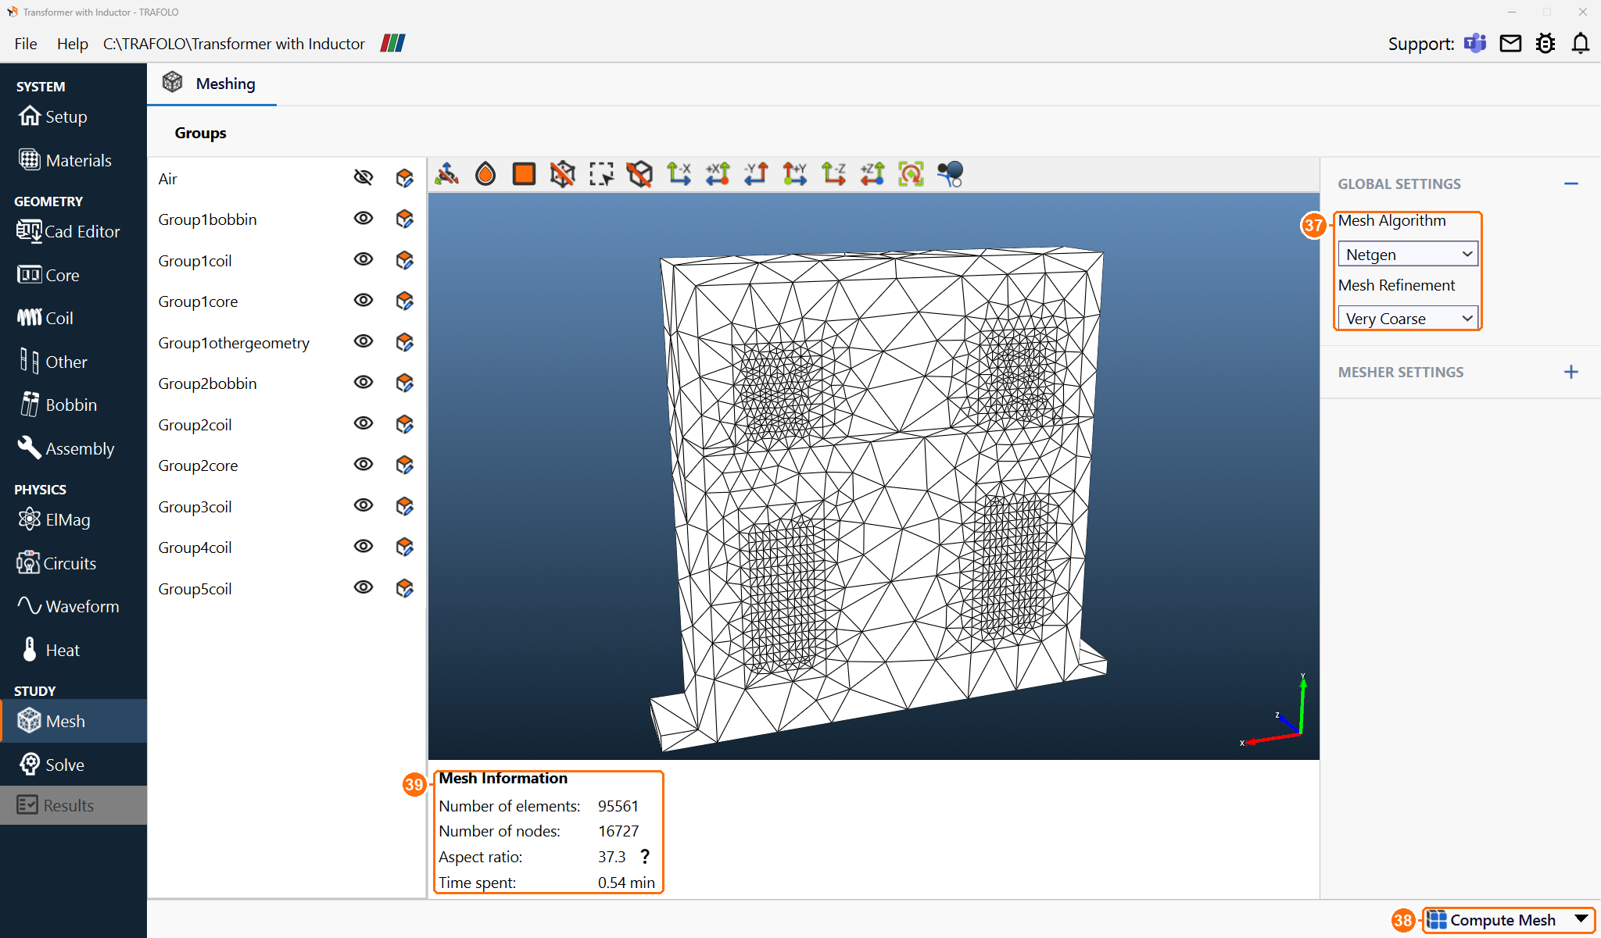Hide the Group2coil group
The height and width of the screenshot is (938, 1601).
pyautogui.click(x=364, y=423)
